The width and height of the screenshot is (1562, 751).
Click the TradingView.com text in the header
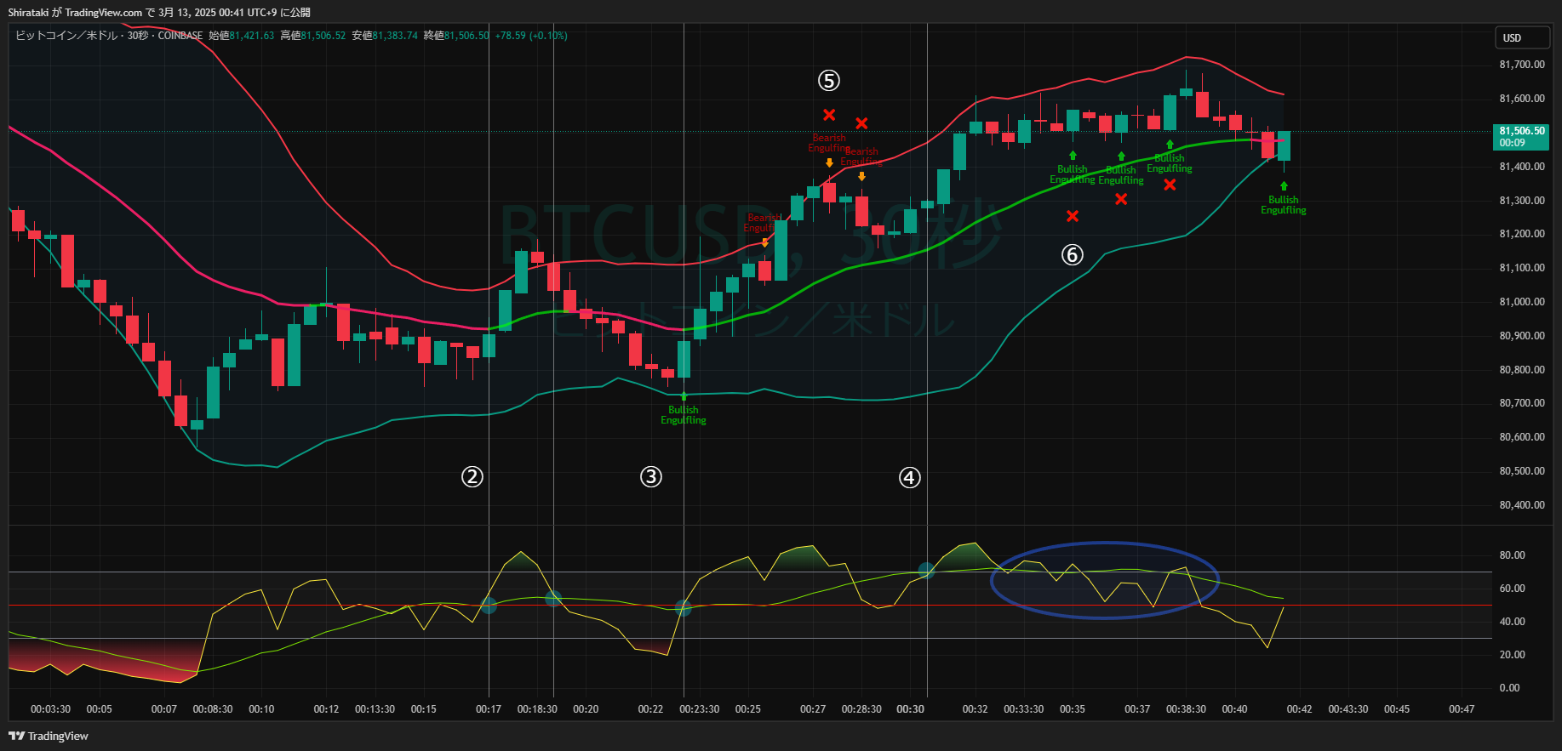pyautogui.click(x=104, y=12)
